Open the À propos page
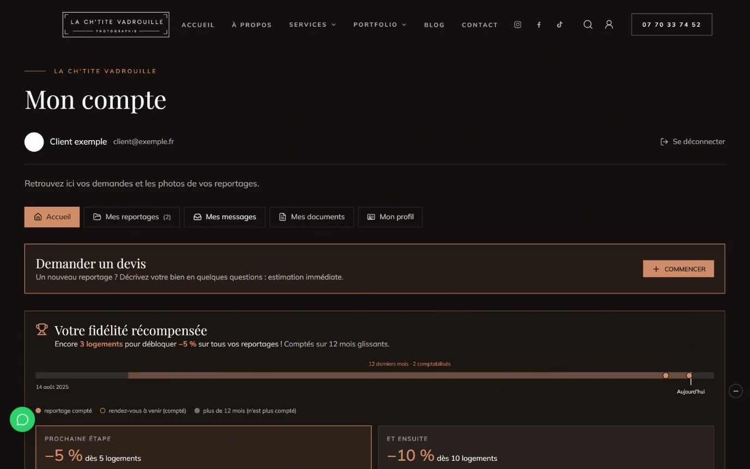This screenshot has width=750, height=469. pos(251,25)
